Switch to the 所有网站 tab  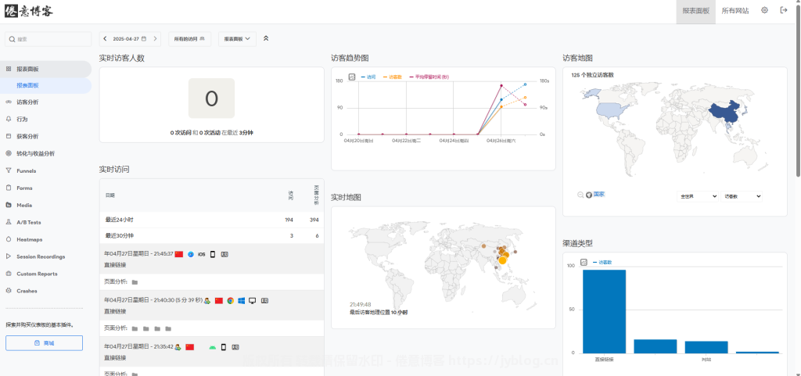[735, 11]
